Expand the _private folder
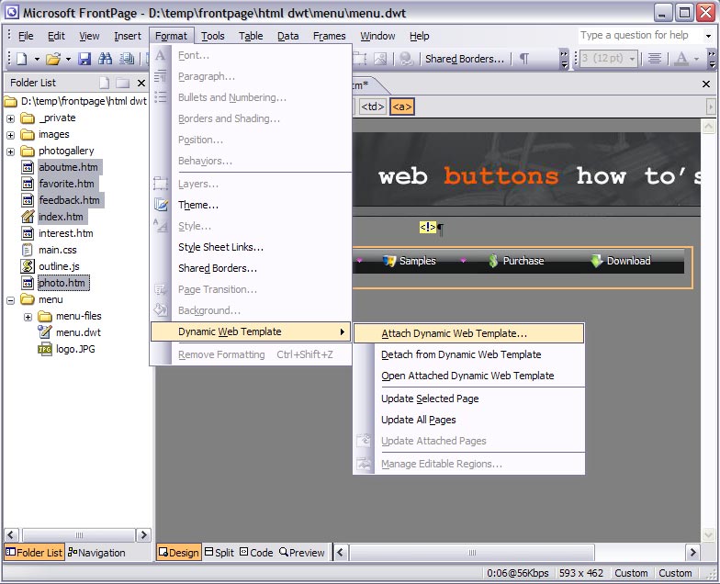The width and height of the screenshot is (720, 584). 11,118
